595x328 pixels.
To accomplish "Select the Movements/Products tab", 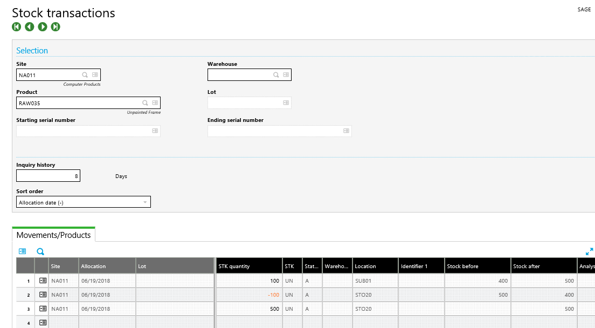I will [53, 235].
